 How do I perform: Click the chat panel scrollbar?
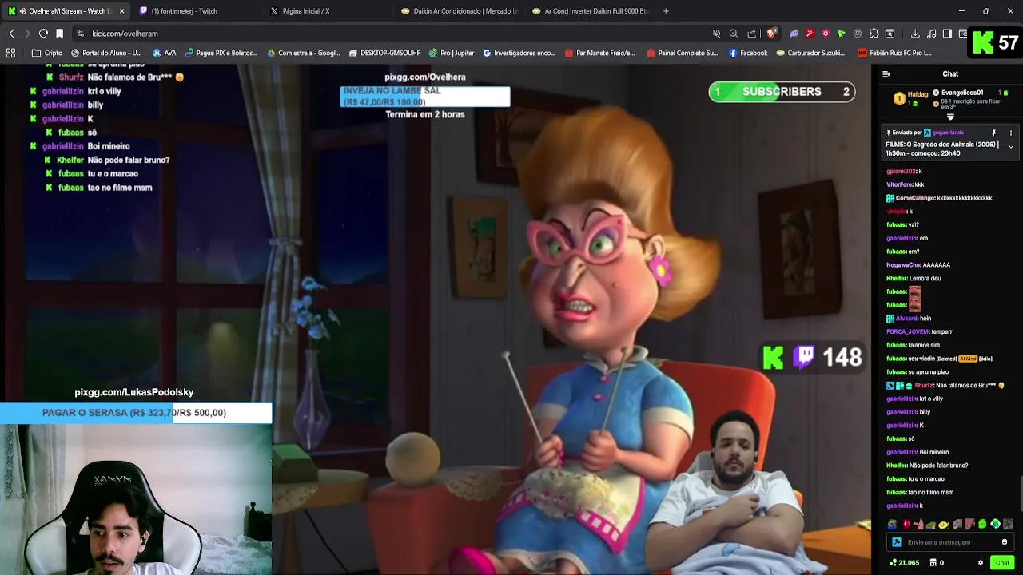click(1021, 495)
